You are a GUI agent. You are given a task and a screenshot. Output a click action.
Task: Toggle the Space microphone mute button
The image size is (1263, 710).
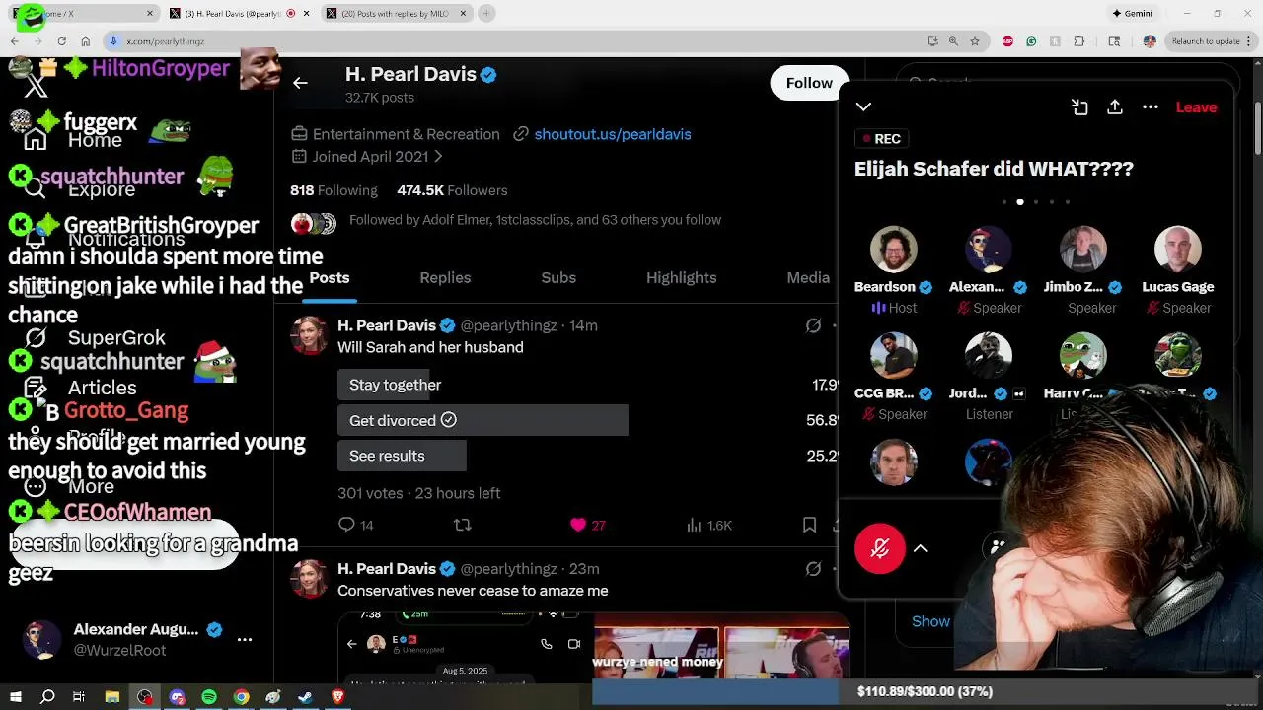[x=880, y=548]
